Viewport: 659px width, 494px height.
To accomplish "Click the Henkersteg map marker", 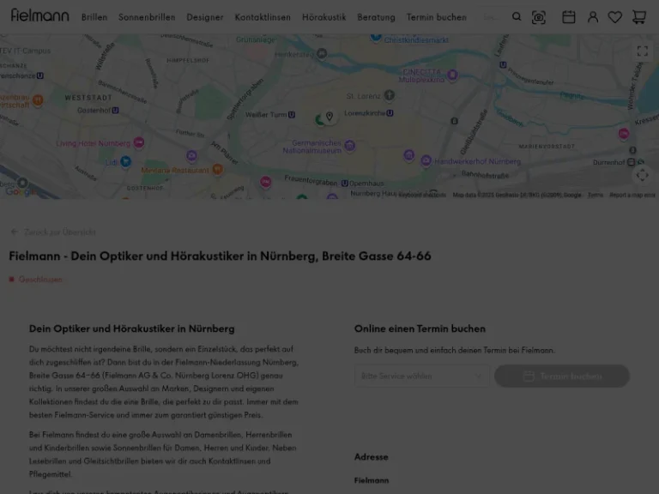I will (322, 54).
